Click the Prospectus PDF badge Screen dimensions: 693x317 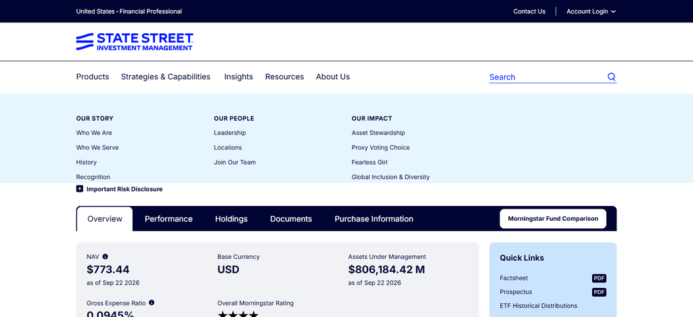pos(599,292)
